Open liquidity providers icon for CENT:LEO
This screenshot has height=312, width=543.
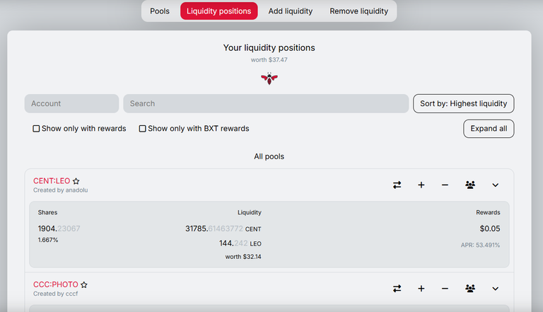tap(470, 185)
